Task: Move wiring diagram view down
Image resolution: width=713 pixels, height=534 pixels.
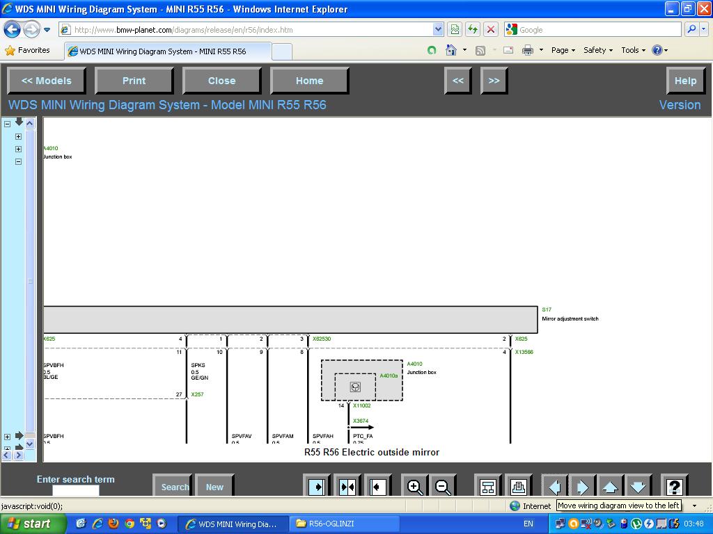Action: coord(638,487)
